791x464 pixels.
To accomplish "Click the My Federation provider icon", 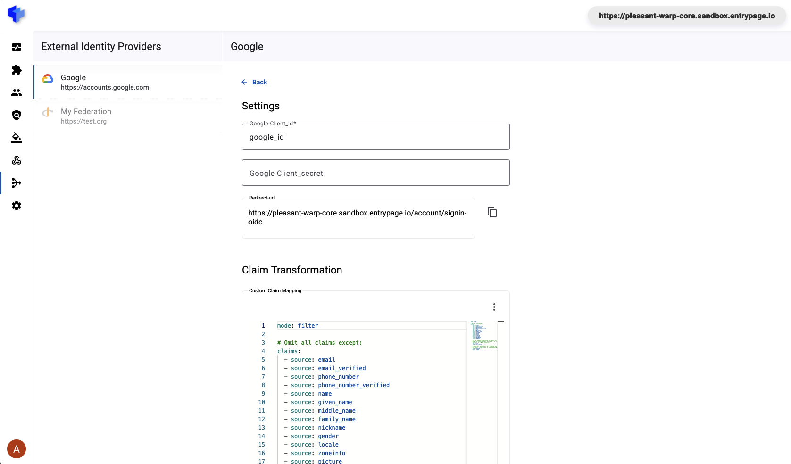I will click(48, 112).
